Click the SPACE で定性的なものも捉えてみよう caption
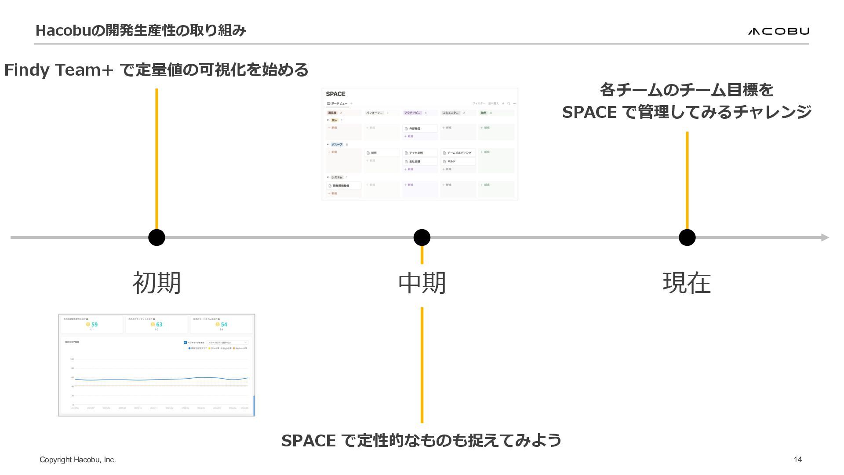The height and width of the screenshot is (475, 844). 422,440
